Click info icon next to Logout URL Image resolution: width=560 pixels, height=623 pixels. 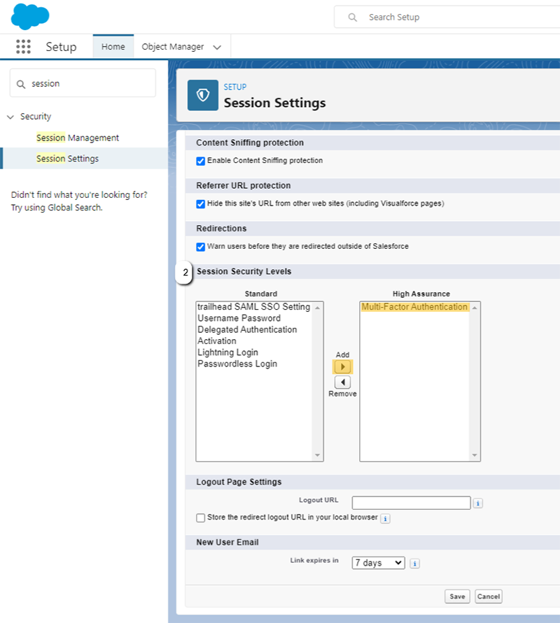(x=478, y=503)
